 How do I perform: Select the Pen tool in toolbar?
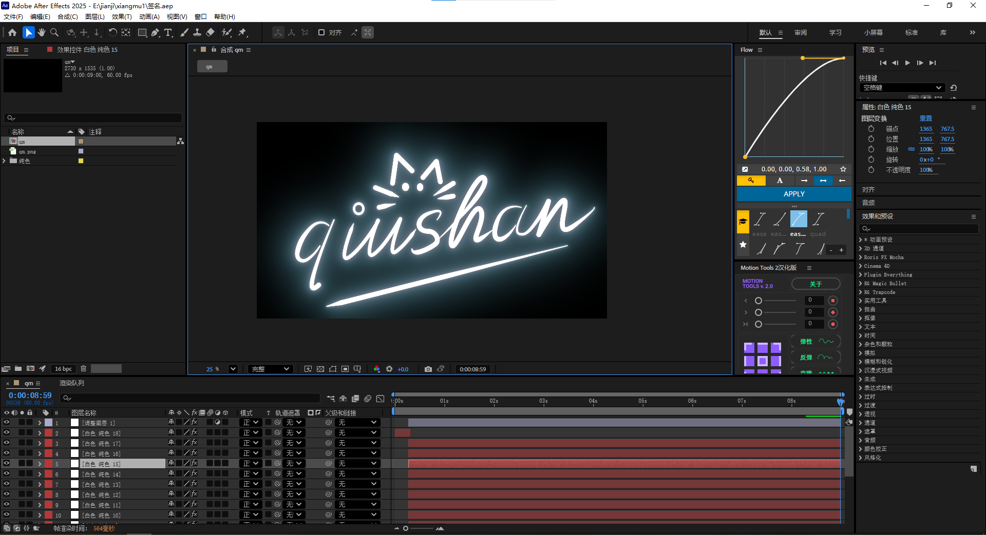point(155,32)
